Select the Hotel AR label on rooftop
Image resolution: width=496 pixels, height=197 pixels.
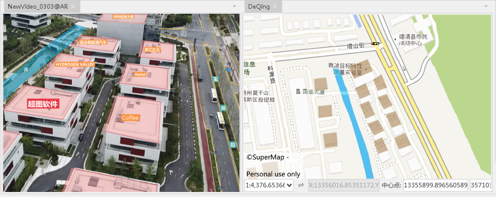pos(139,74)
